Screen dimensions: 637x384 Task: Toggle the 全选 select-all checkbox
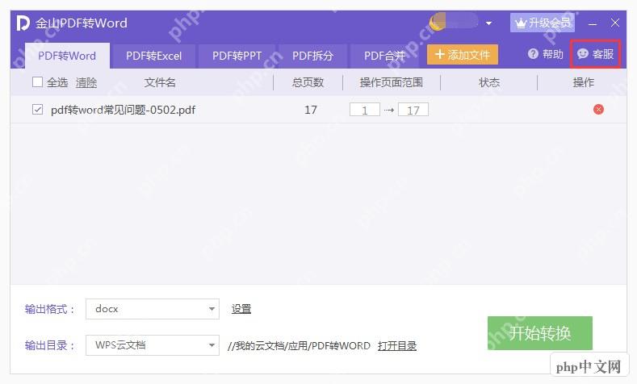37,82
